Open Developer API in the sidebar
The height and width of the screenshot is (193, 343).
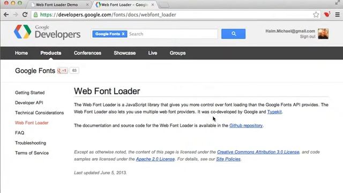pyautogui.click(x=29, y=103)
